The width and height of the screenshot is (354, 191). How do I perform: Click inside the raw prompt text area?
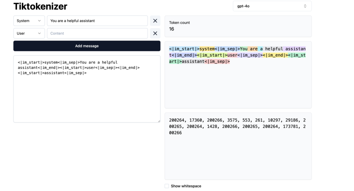87,89
